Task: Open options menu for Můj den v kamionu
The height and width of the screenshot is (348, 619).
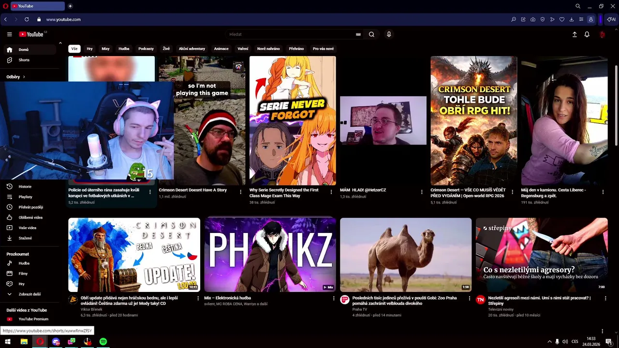Action: pyautogui.click(x=603, y=192)
